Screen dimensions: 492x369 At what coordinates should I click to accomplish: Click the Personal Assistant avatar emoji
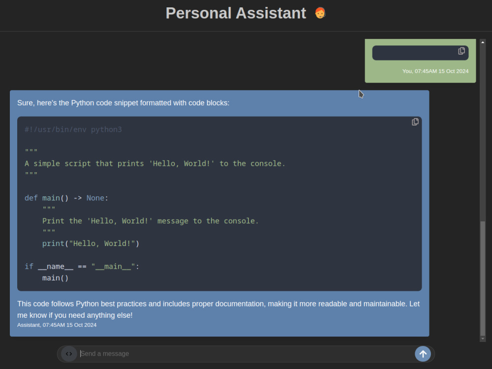pos(320,13)
